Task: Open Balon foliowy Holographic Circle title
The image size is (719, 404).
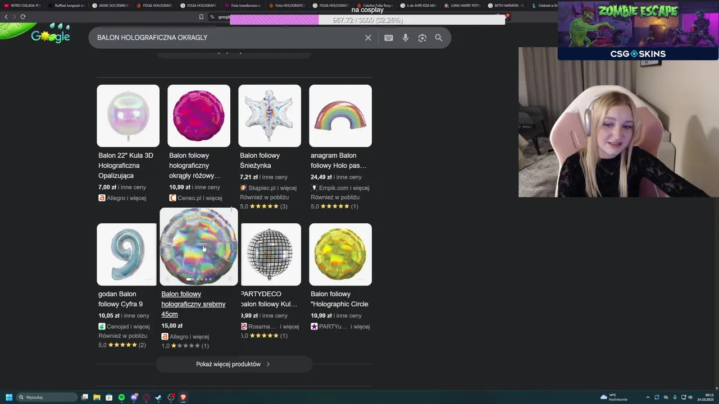Action: click(x=339, y=299)
